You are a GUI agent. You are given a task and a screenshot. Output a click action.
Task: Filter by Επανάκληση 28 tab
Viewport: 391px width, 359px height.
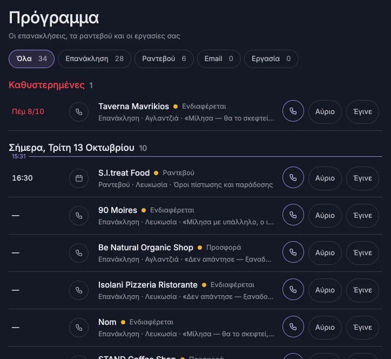pyautogui.click(x=95, y=59)
